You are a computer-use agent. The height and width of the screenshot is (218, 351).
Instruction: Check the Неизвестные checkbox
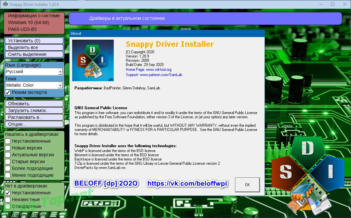8,200
